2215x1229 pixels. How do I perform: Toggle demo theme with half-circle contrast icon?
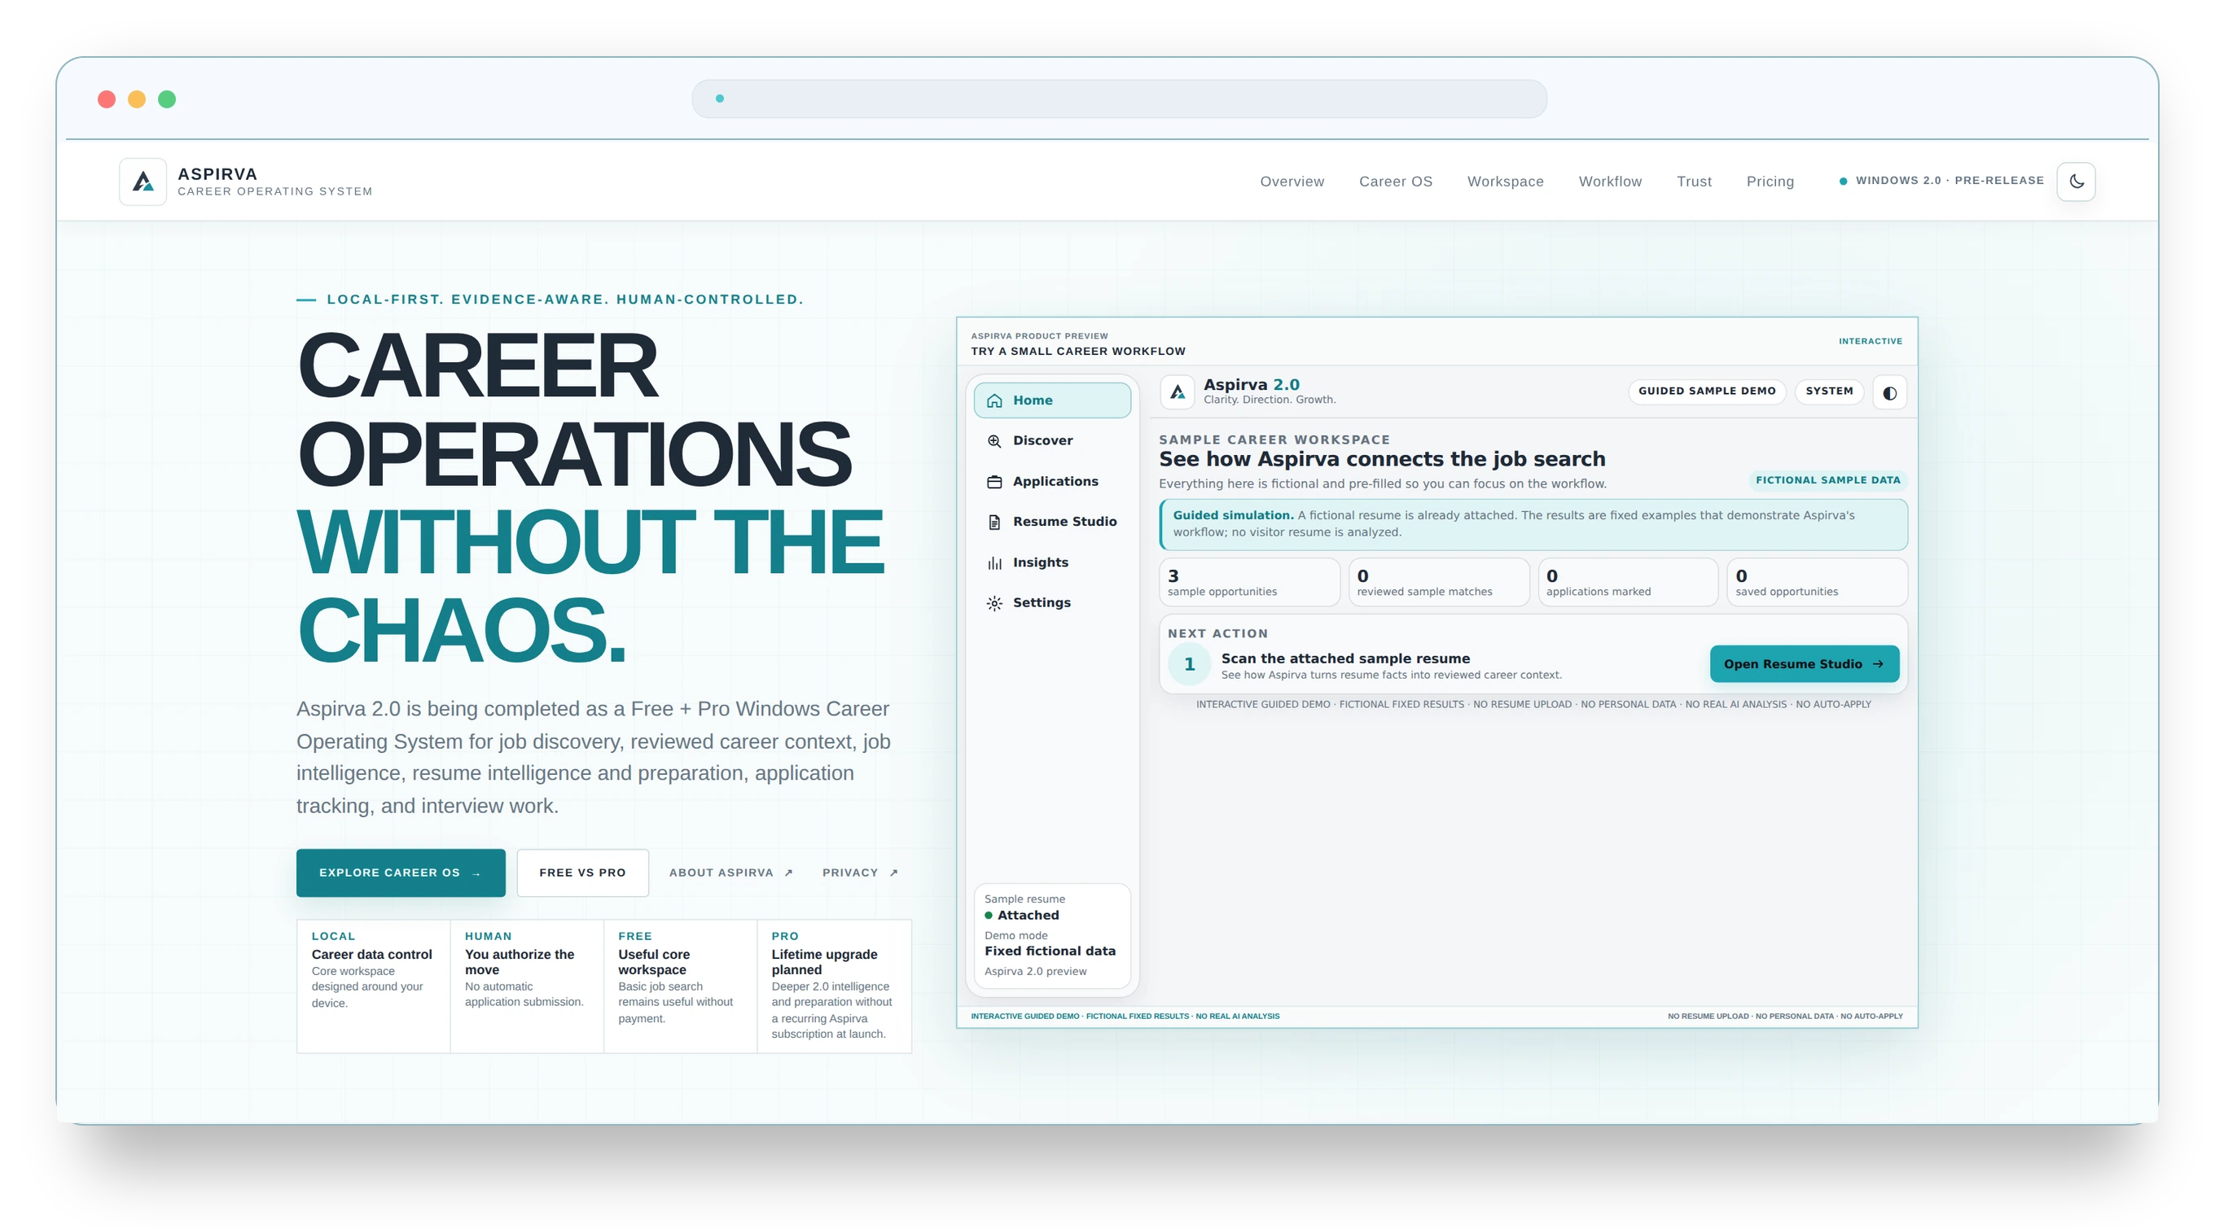(1889, 393)
